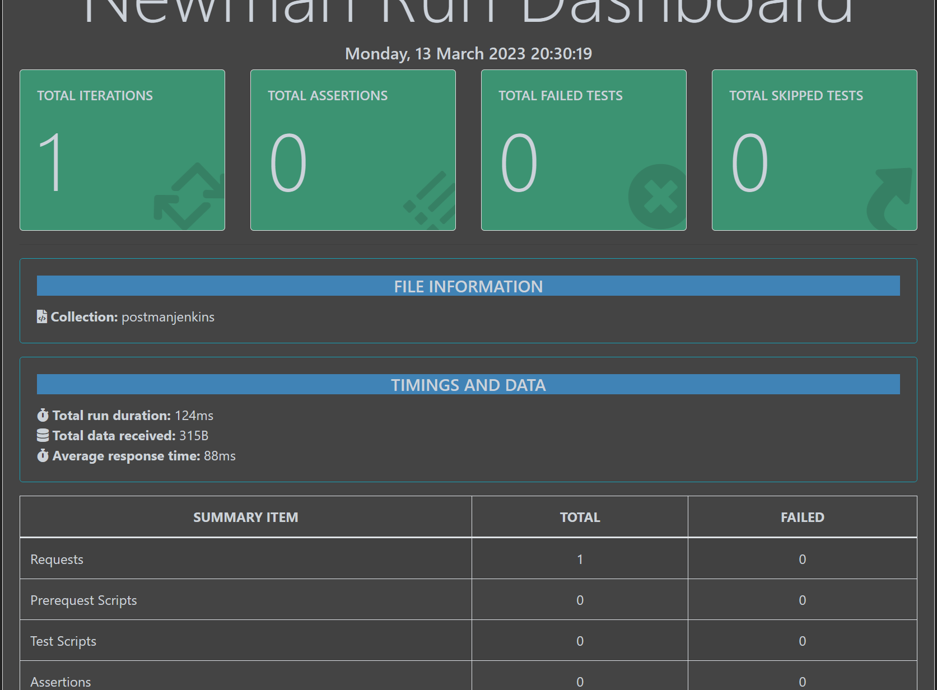
Task: Click the code file icon beside Collection label
Action: click(41, 316)
